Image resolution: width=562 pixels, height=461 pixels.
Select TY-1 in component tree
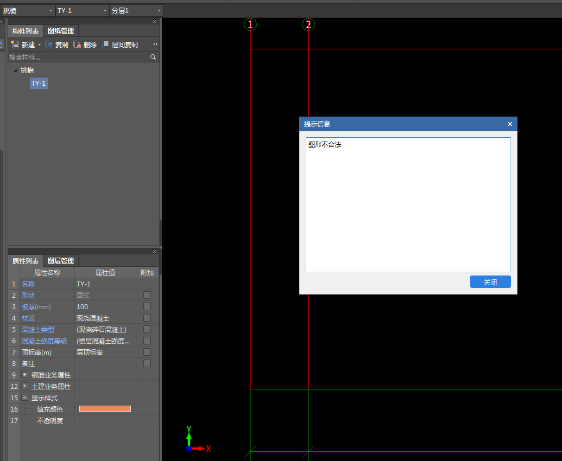pos(39,84)
